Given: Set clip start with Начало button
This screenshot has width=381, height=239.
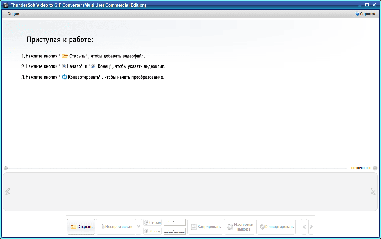Looking at the screenshot, I should tap(153, 222).
